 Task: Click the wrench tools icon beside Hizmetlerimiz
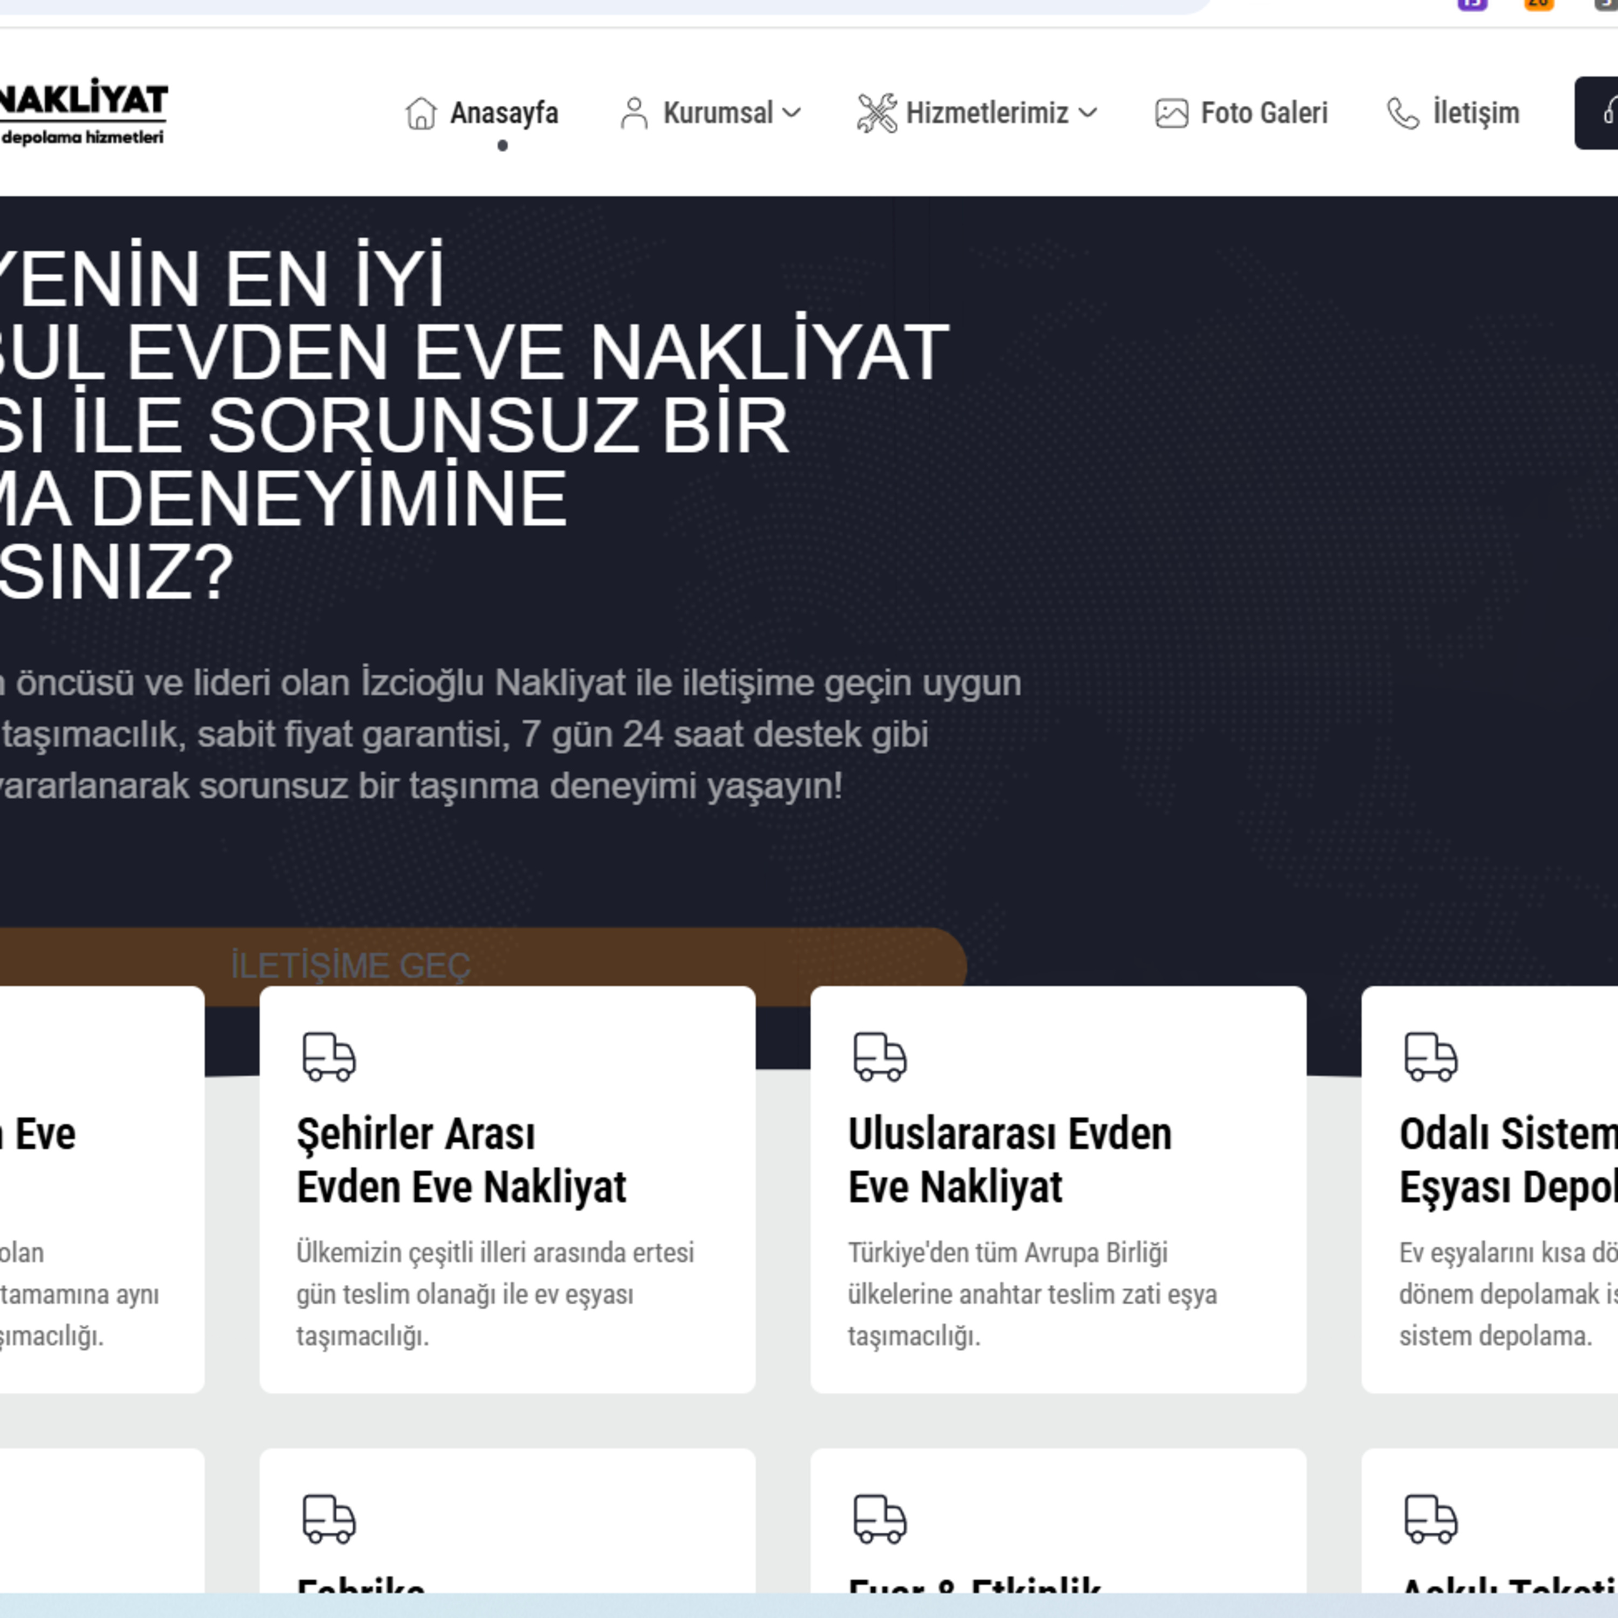click(876, 113)
